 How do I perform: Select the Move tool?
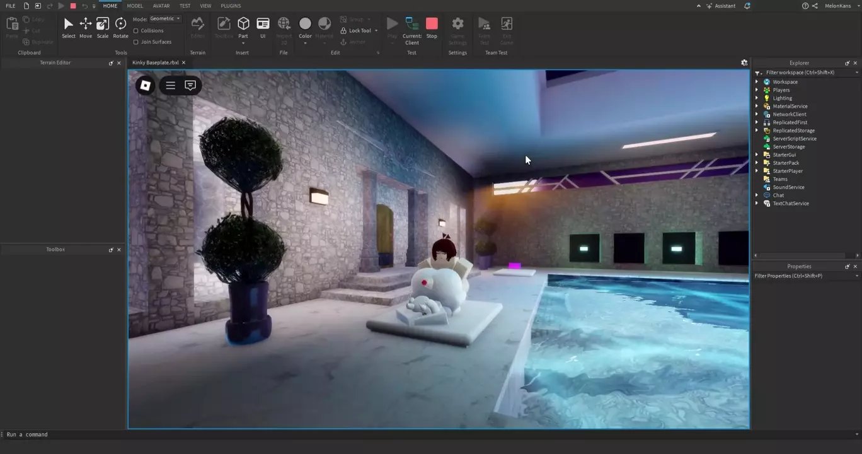[85, 27]
